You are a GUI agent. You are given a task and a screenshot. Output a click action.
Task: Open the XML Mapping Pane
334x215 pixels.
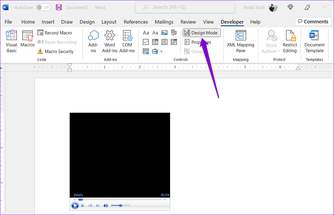[241, 41]
